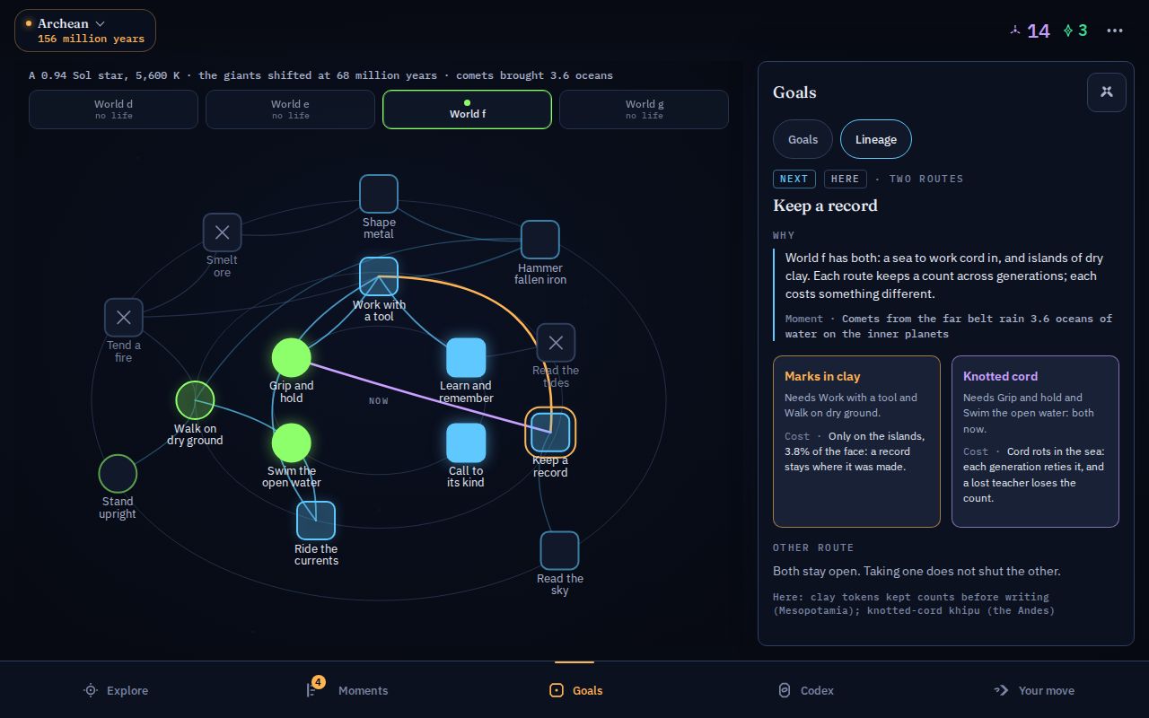Click the NOW label at graph center

click(x=379, y=400)
